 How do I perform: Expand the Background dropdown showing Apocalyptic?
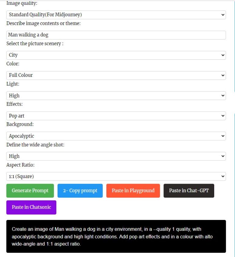(116, 136)
